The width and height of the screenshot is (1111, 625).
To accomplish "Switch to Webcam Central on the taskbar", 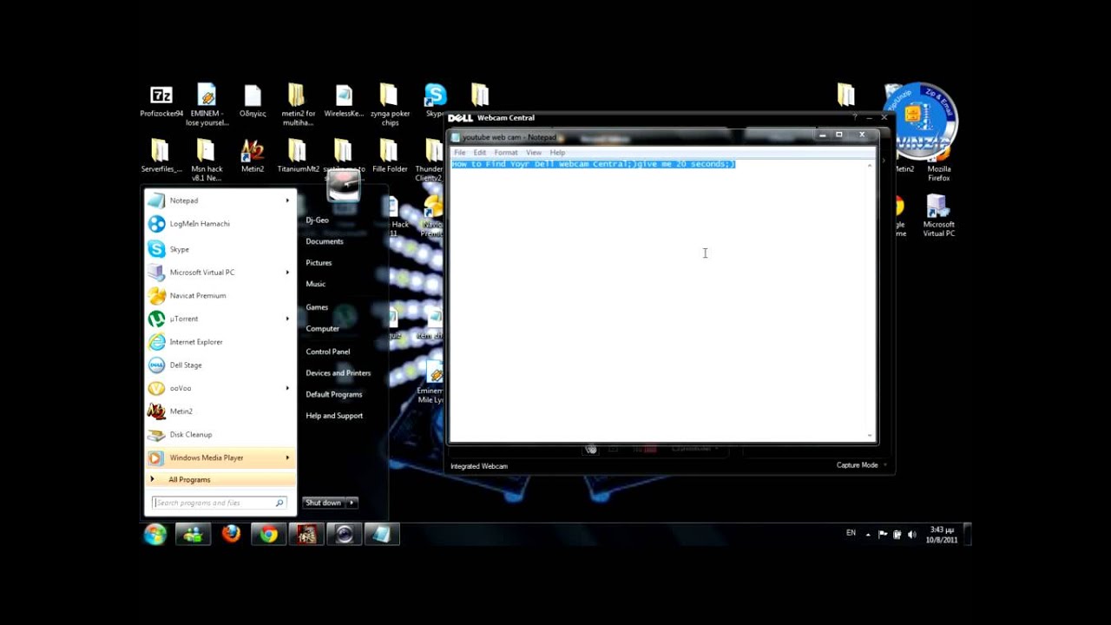I will tap(345, 535).
